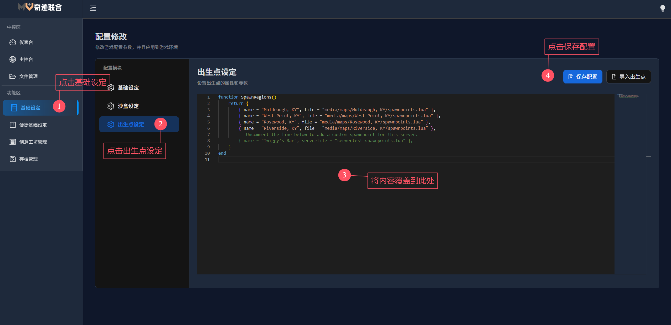671x325 pixels.
Task: Click the editor vertical scrollbar track
Action: click(x=648, y=210)
